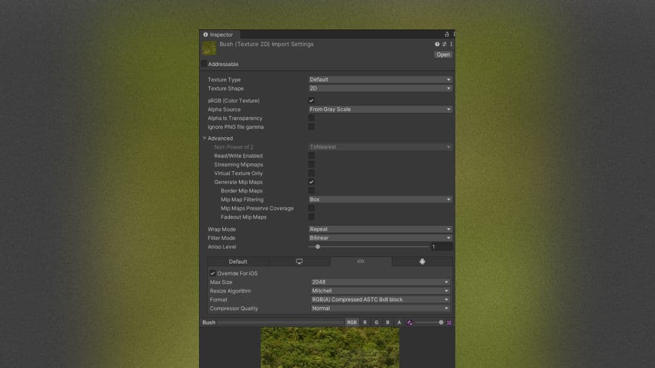
Task: Open the help reference icon
Action: [437, 44]
